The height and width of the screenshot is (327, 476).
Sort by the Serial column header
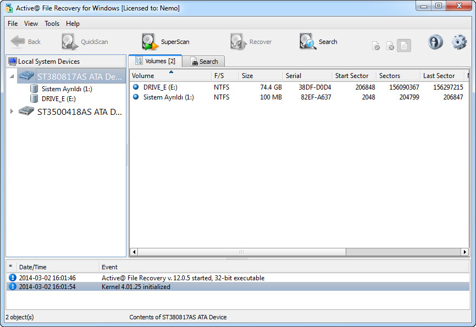click(307, 76)
